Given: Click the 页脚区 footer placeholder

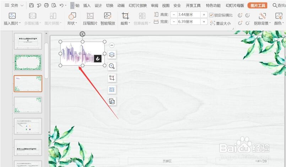Looking at the screenshot, I should tap(167, 161).
